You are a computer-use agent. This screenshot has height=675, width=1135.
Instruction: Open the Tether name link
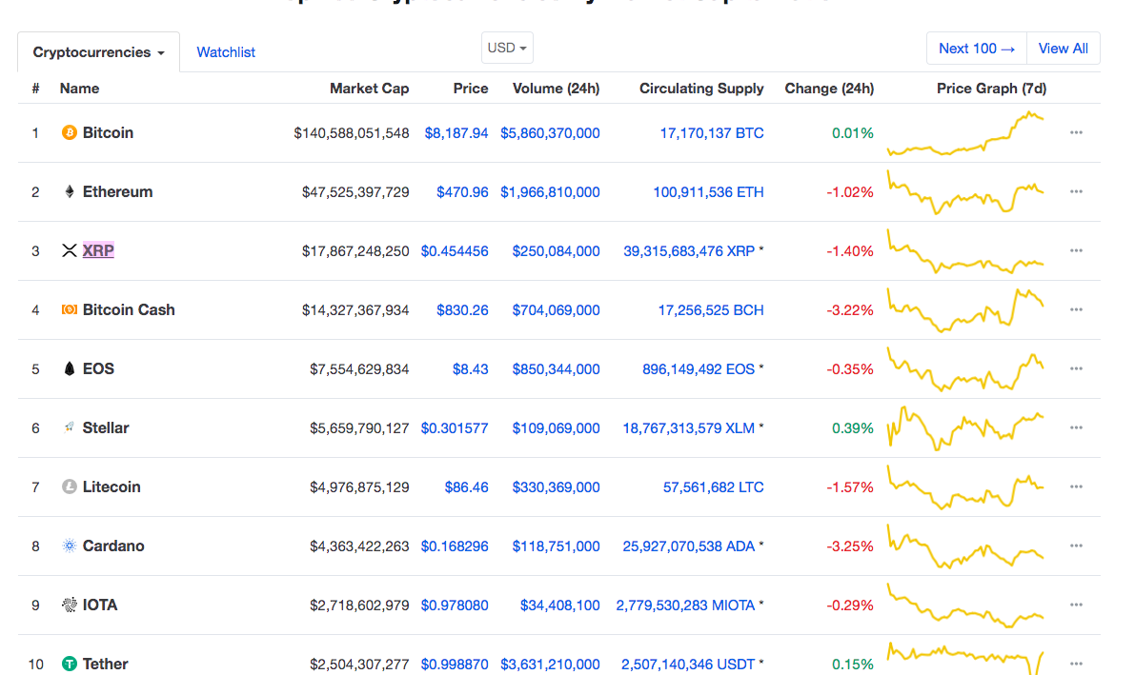(105, 664)
